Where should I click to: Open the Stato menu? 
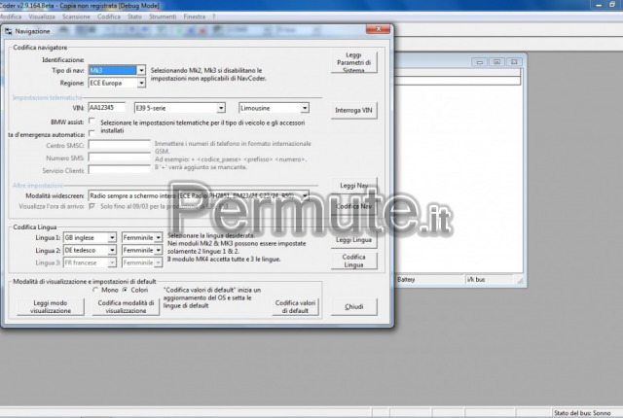[x=134, y=17]
